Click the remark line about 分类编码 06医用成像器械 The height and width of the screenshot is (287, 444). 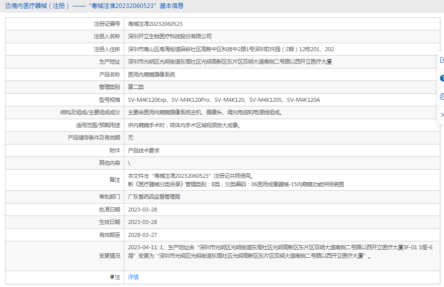click(x=236, y=184)
